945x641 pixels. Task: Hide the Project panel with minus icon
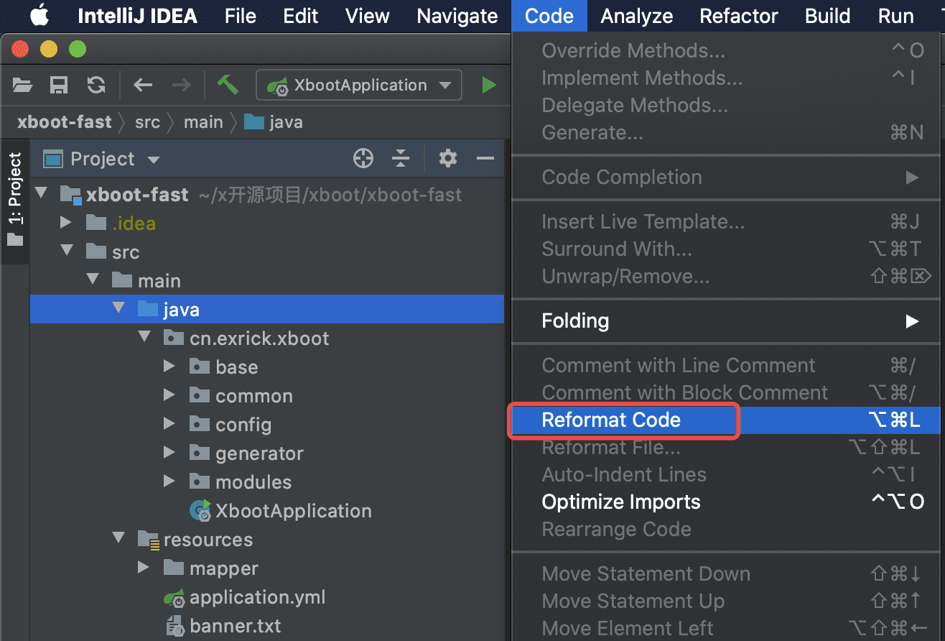[485, 159]
